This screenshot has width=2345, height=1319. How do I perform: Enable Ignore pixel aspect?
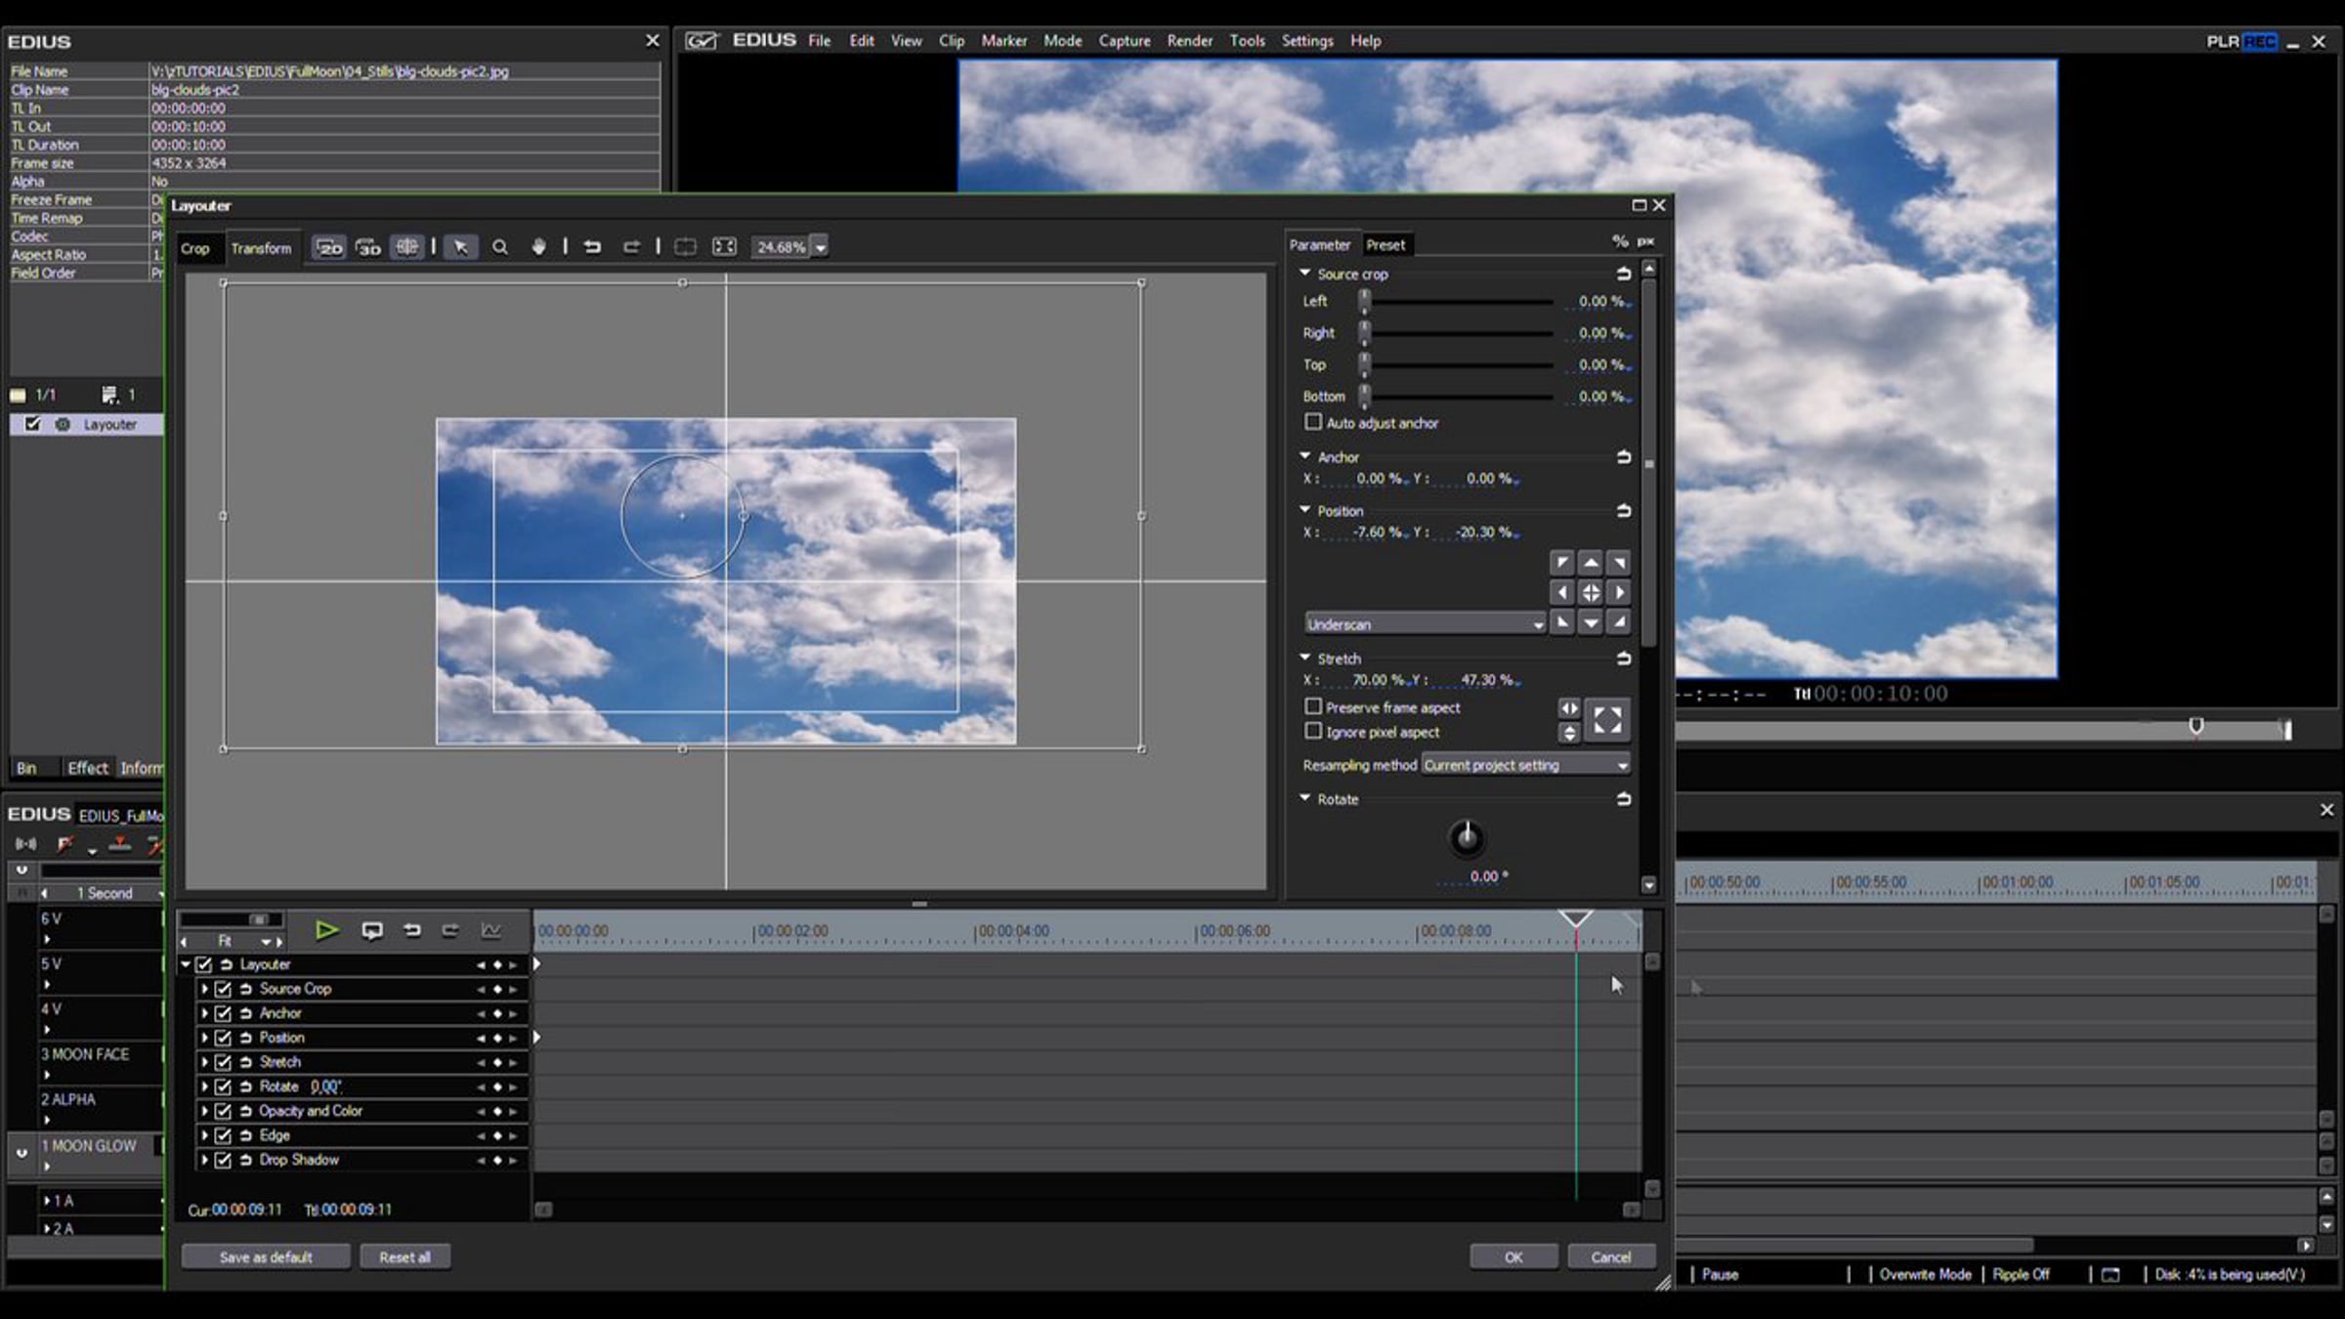click(x=1313, y=731)
